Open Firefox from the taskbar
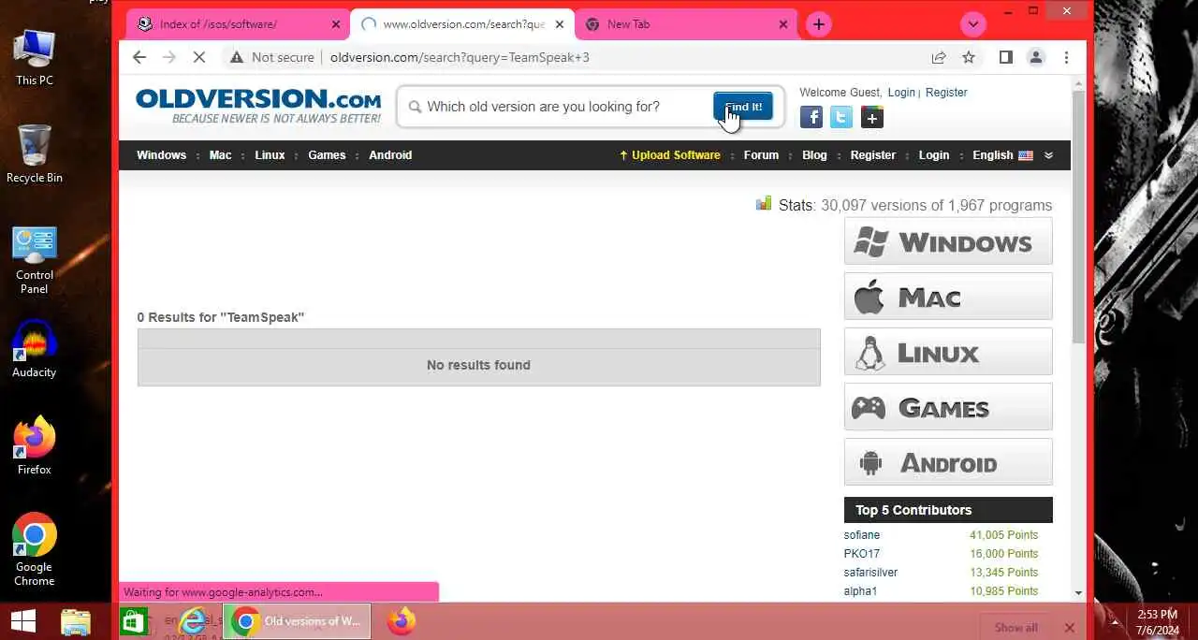The width and height of the screenshot is (1198, 640). [402, 621]
